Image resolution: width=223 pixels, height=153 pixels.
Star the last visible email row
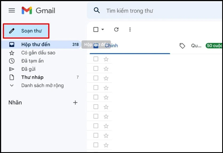tap(106, 145)
